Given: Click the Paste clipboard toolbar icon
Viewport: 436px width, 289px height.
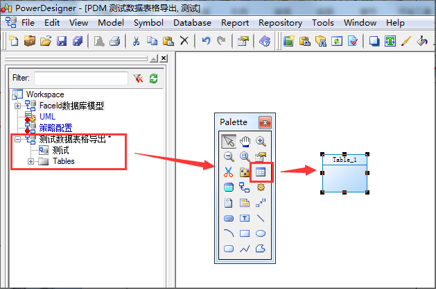Looking at the screenshot, I should [168, 41].
